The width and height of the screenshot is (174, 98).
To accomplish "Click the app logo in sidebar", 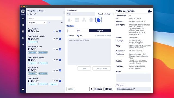I will point(23,11).
